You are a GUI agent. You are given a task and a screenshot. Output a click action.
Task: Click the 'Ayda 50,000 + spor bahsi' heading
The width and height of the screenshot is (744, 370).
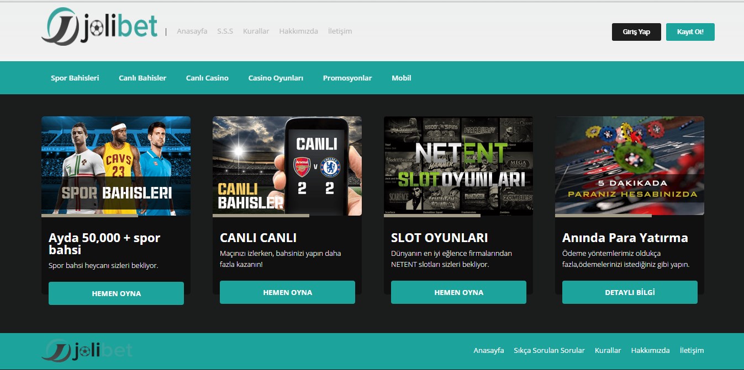(104, 244)
